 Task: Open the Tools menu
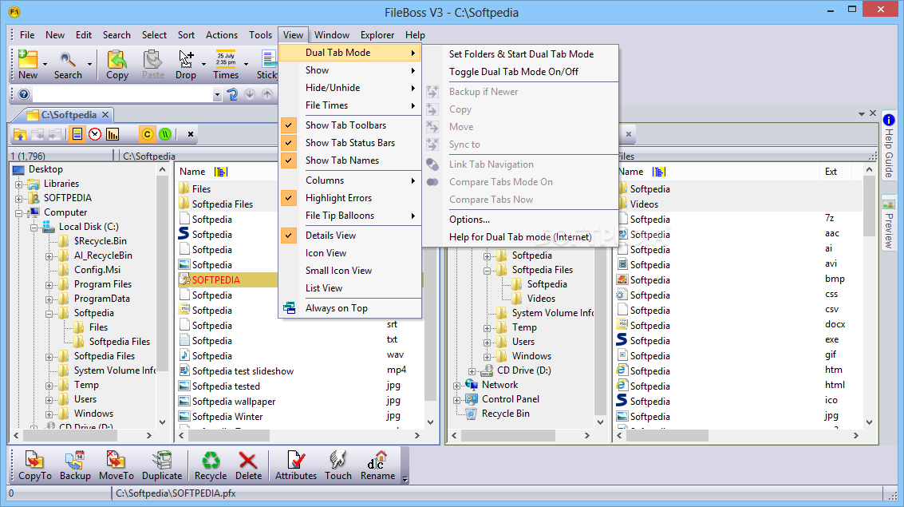[x=261, y=34]
